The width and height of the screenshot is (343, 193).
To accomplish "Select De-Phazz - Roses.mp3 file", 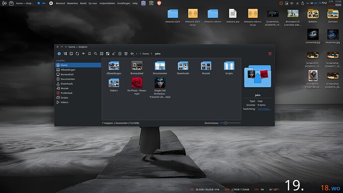I will [x=137, y=86].
